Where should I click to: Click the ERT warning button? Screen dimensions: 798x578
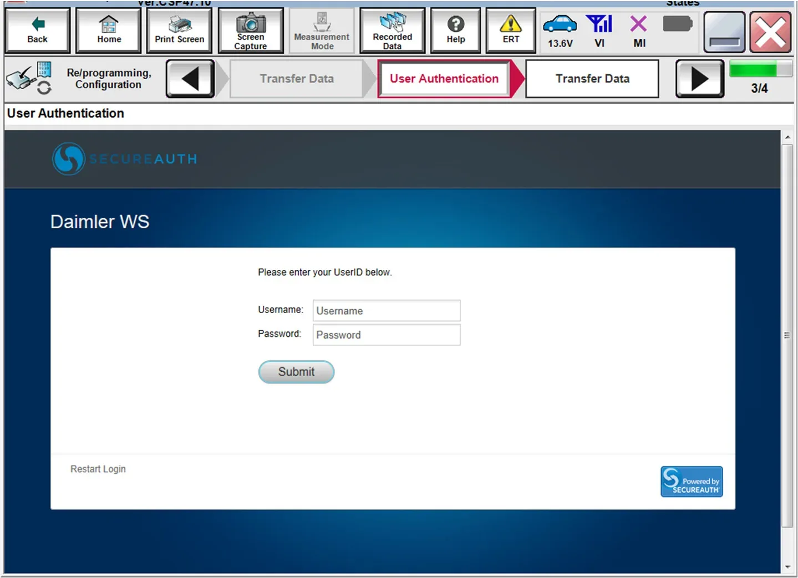pyautogui.click(x=511, y=30)
